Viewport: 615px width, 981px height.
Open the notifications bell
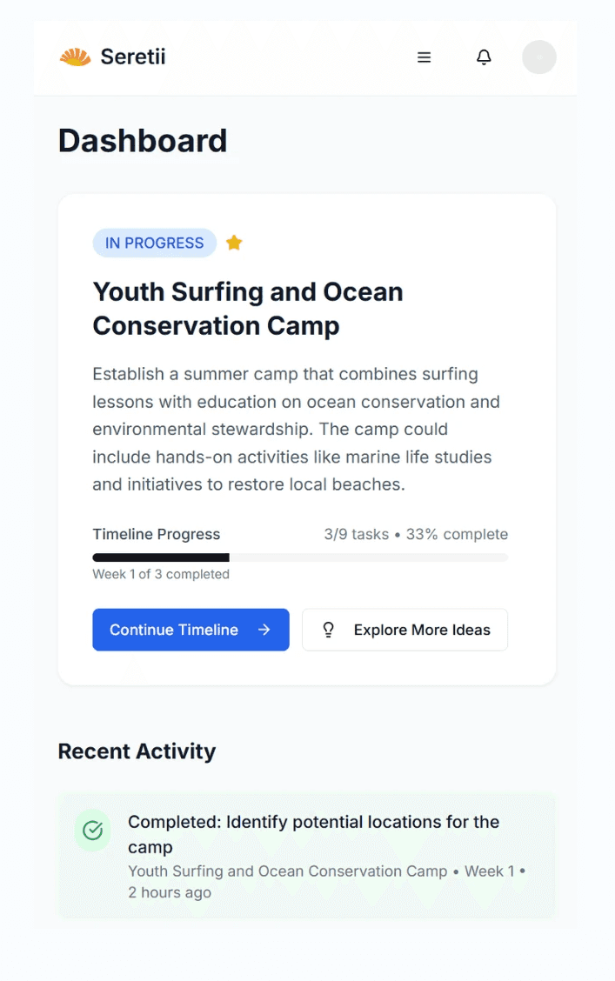click(x=484, y=57)
